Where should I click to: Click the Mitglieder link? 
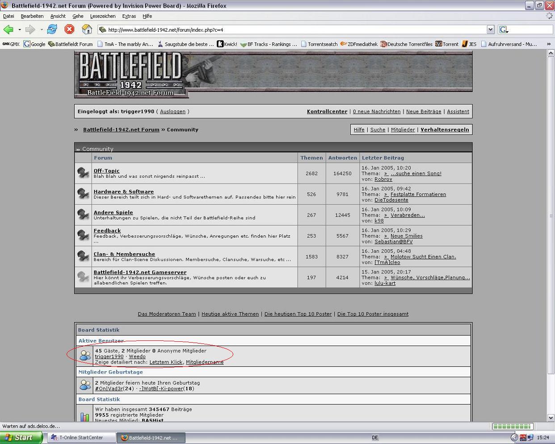click(x=403, y=130)
